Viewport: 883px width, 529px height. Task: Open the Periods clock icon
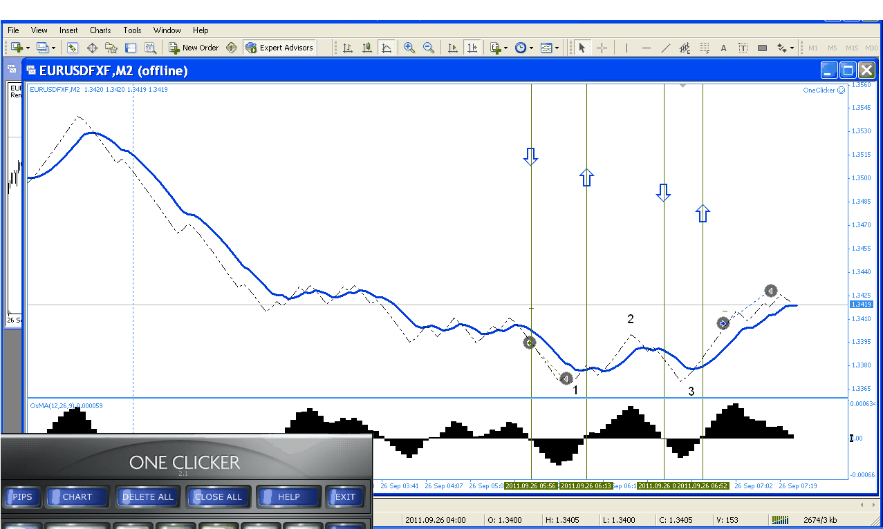[521, 48]
